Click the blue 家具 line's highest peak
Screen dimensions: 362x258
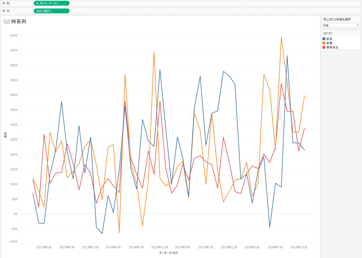[x=287, y=56]
